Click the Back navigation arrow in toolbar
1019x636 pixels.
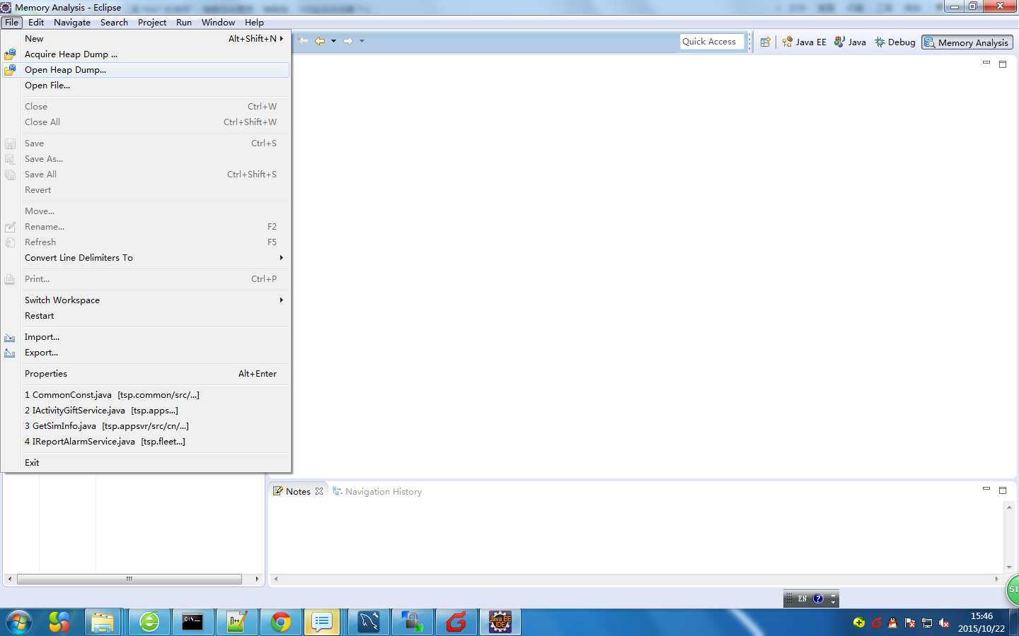(320, 41)
